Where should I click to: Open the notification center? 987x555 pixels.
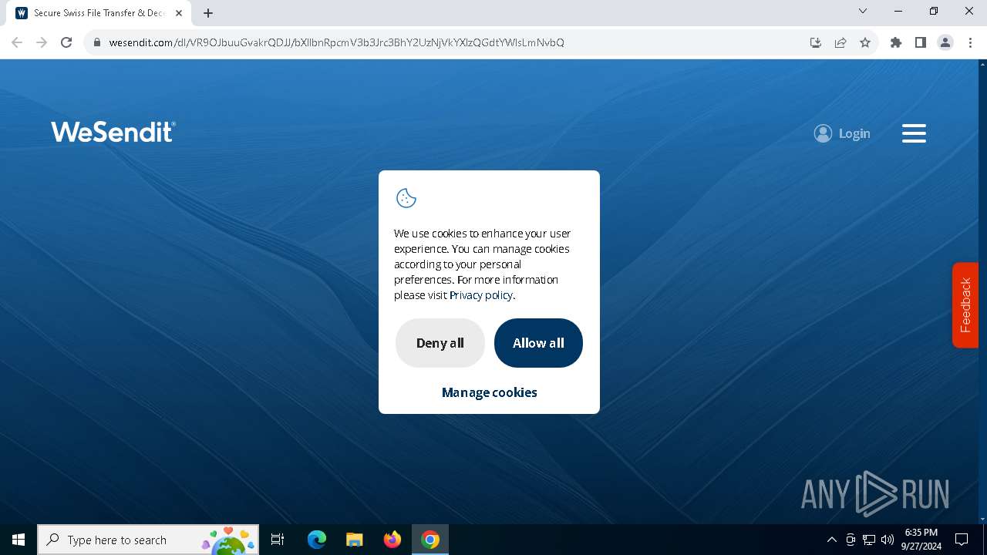click(962, 540)
